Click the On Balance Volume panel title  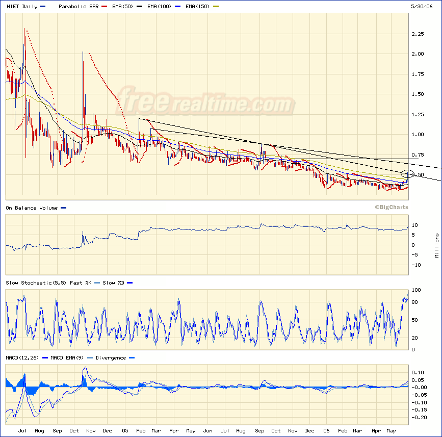(32, 208)
